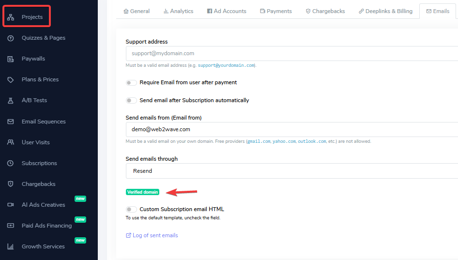Focus the Support address input field

tap(292, 53)
